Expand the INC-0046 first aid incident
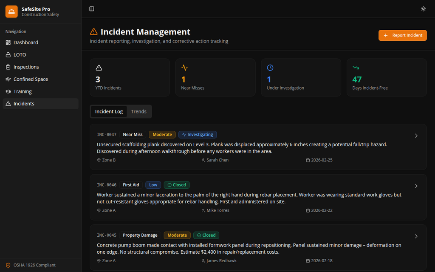Screen dimensions: 435x272 [416, 186]
